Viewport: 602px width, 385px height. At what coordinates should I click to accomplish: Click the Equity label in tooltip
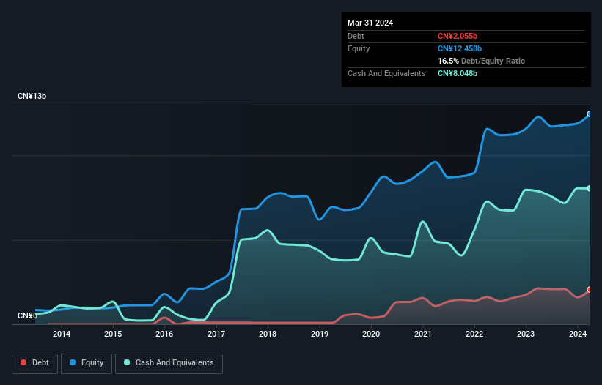(359, 48)
